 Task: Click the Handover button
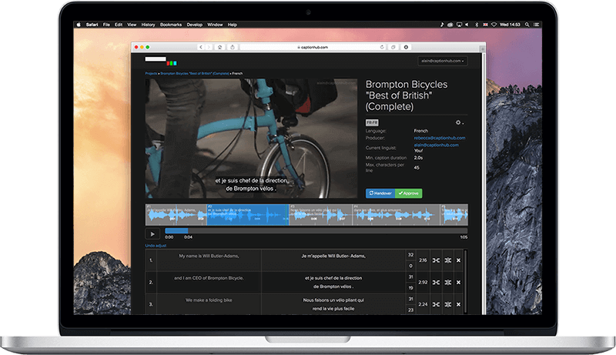point(380,193)
